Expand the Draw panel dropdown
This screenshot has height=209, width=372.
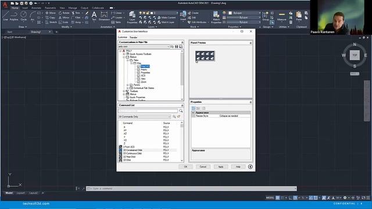[x=23, y=27]
